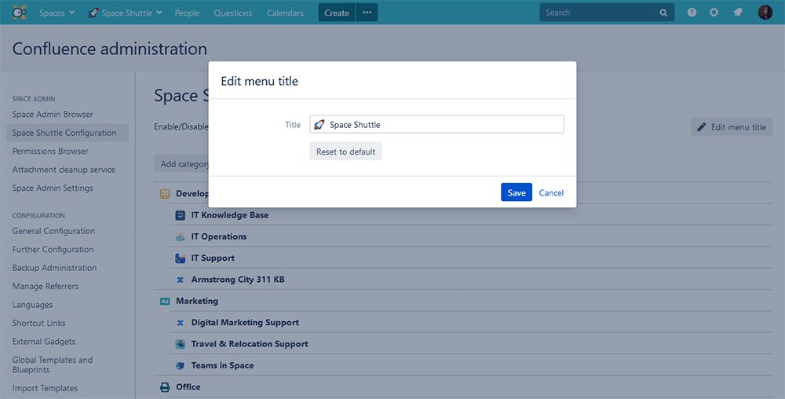This screenshot has width=785, height=399.
Task: Click the IT Knowledge Base space icon
Action: click(x=181, y=215)
